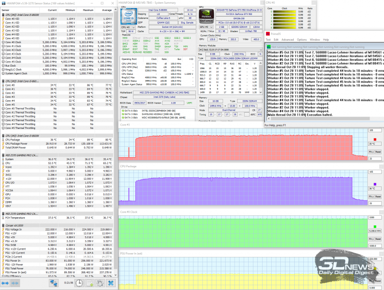The width and height of the screenshot is (384, 290).
Task: Click Fit y on the CPU Package graph
Action: pyautogui.click(x=371, y=197)
